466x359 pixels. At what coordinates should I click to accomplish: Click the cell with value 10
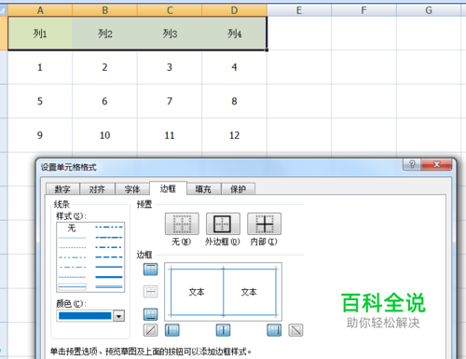(105, 135)
